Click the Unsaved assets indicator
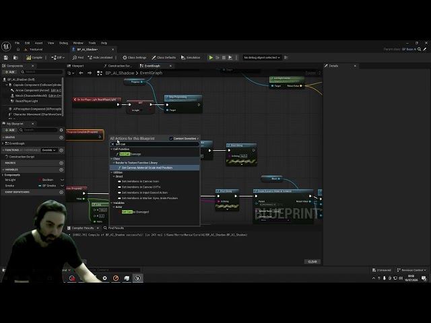Viewport: 431px width, 323px height. click(x=381, y=271)
